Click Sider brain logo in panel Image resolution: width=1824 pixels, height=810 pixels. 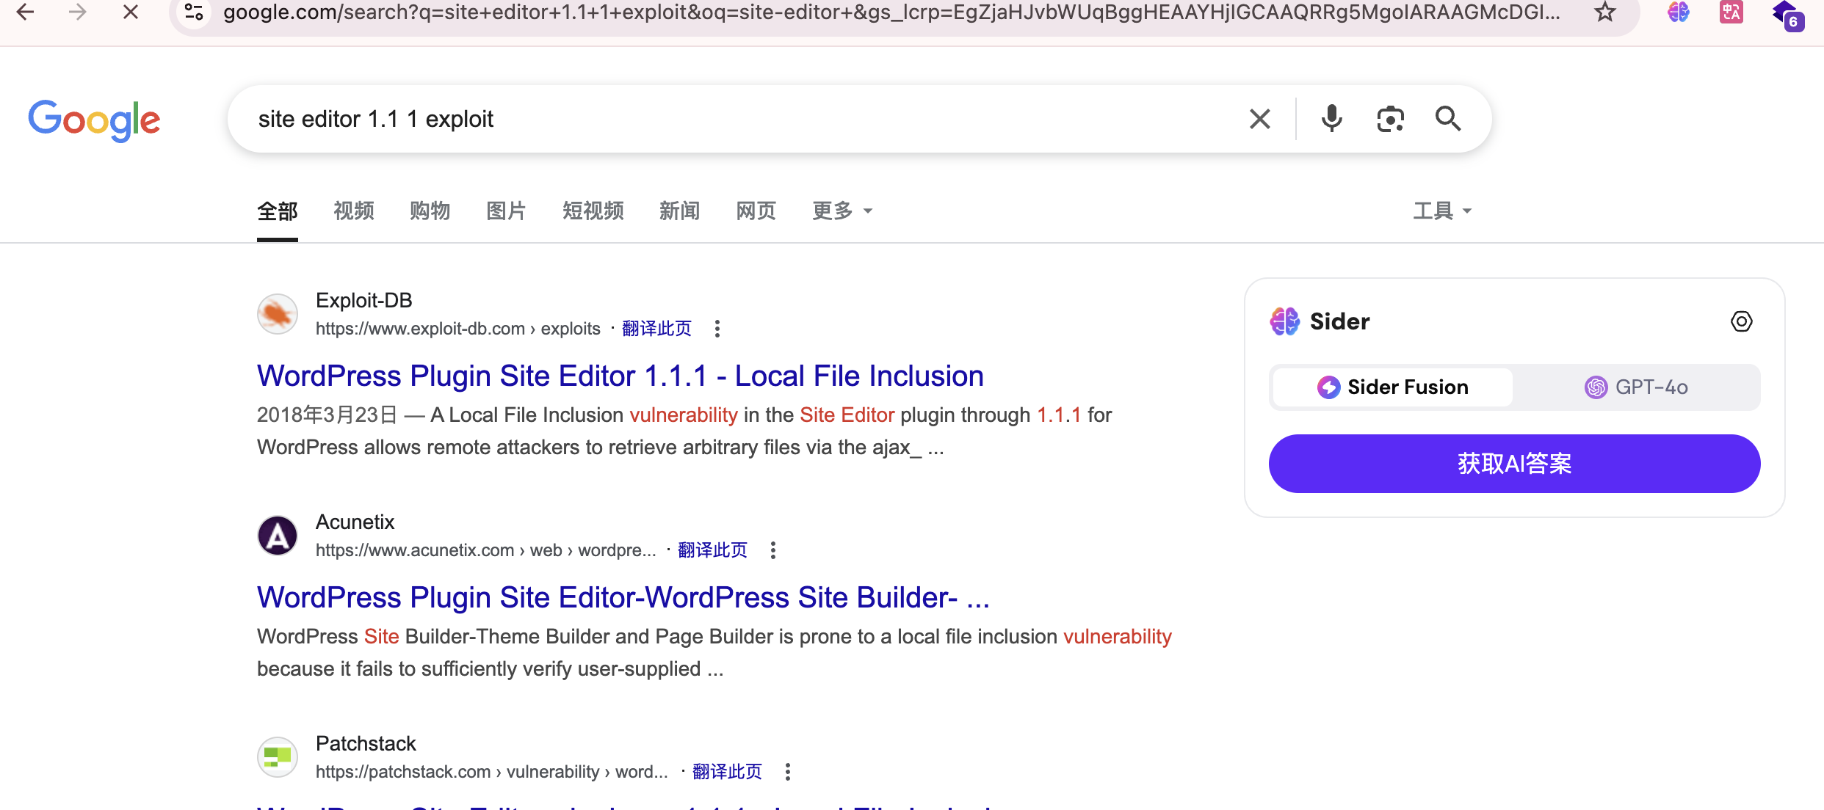point(1285,321)
